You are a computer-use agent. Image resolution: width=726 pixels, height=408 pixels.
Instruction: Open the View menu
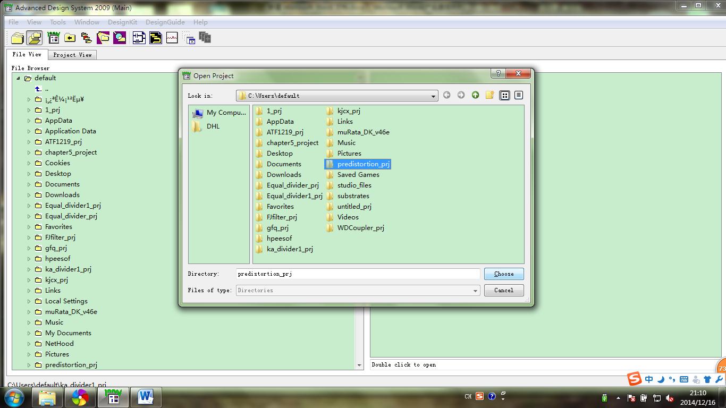(x=34, y=22)
